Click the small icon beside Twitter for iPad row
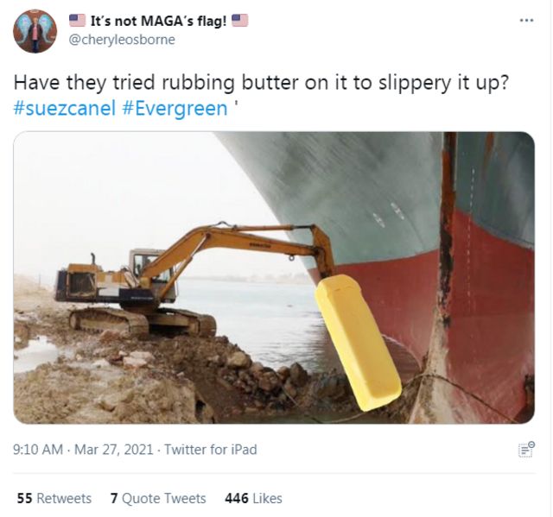This screenshot has width=553, height=517. 526,450
